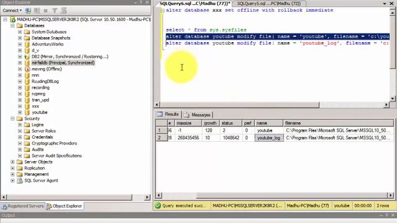Viewport: 397px width, 223px height.
Task: Click the youtube database cylinder icon
Action: (27, 112)
